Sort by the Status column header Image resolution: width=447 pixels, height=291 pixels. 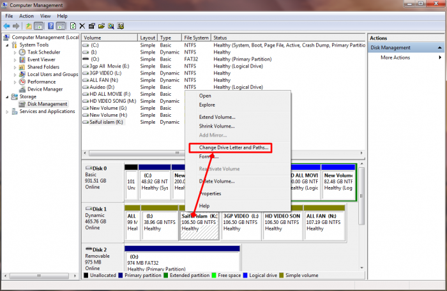pos(288,38)
